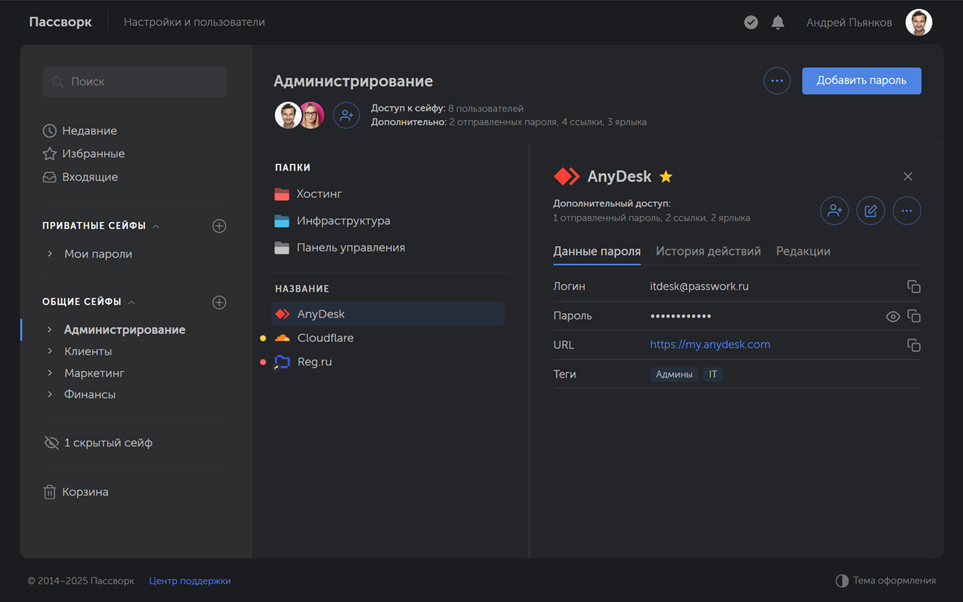Expand Мои пароли chevron
Image resolution: width=963 pixels, height=602 pixels.
click(50, 254)
